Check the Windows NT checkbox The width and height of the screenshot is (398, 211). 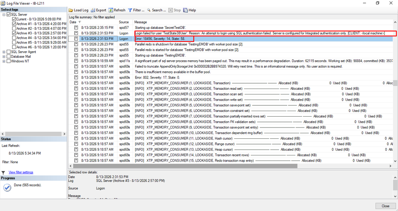coord(9,61)
